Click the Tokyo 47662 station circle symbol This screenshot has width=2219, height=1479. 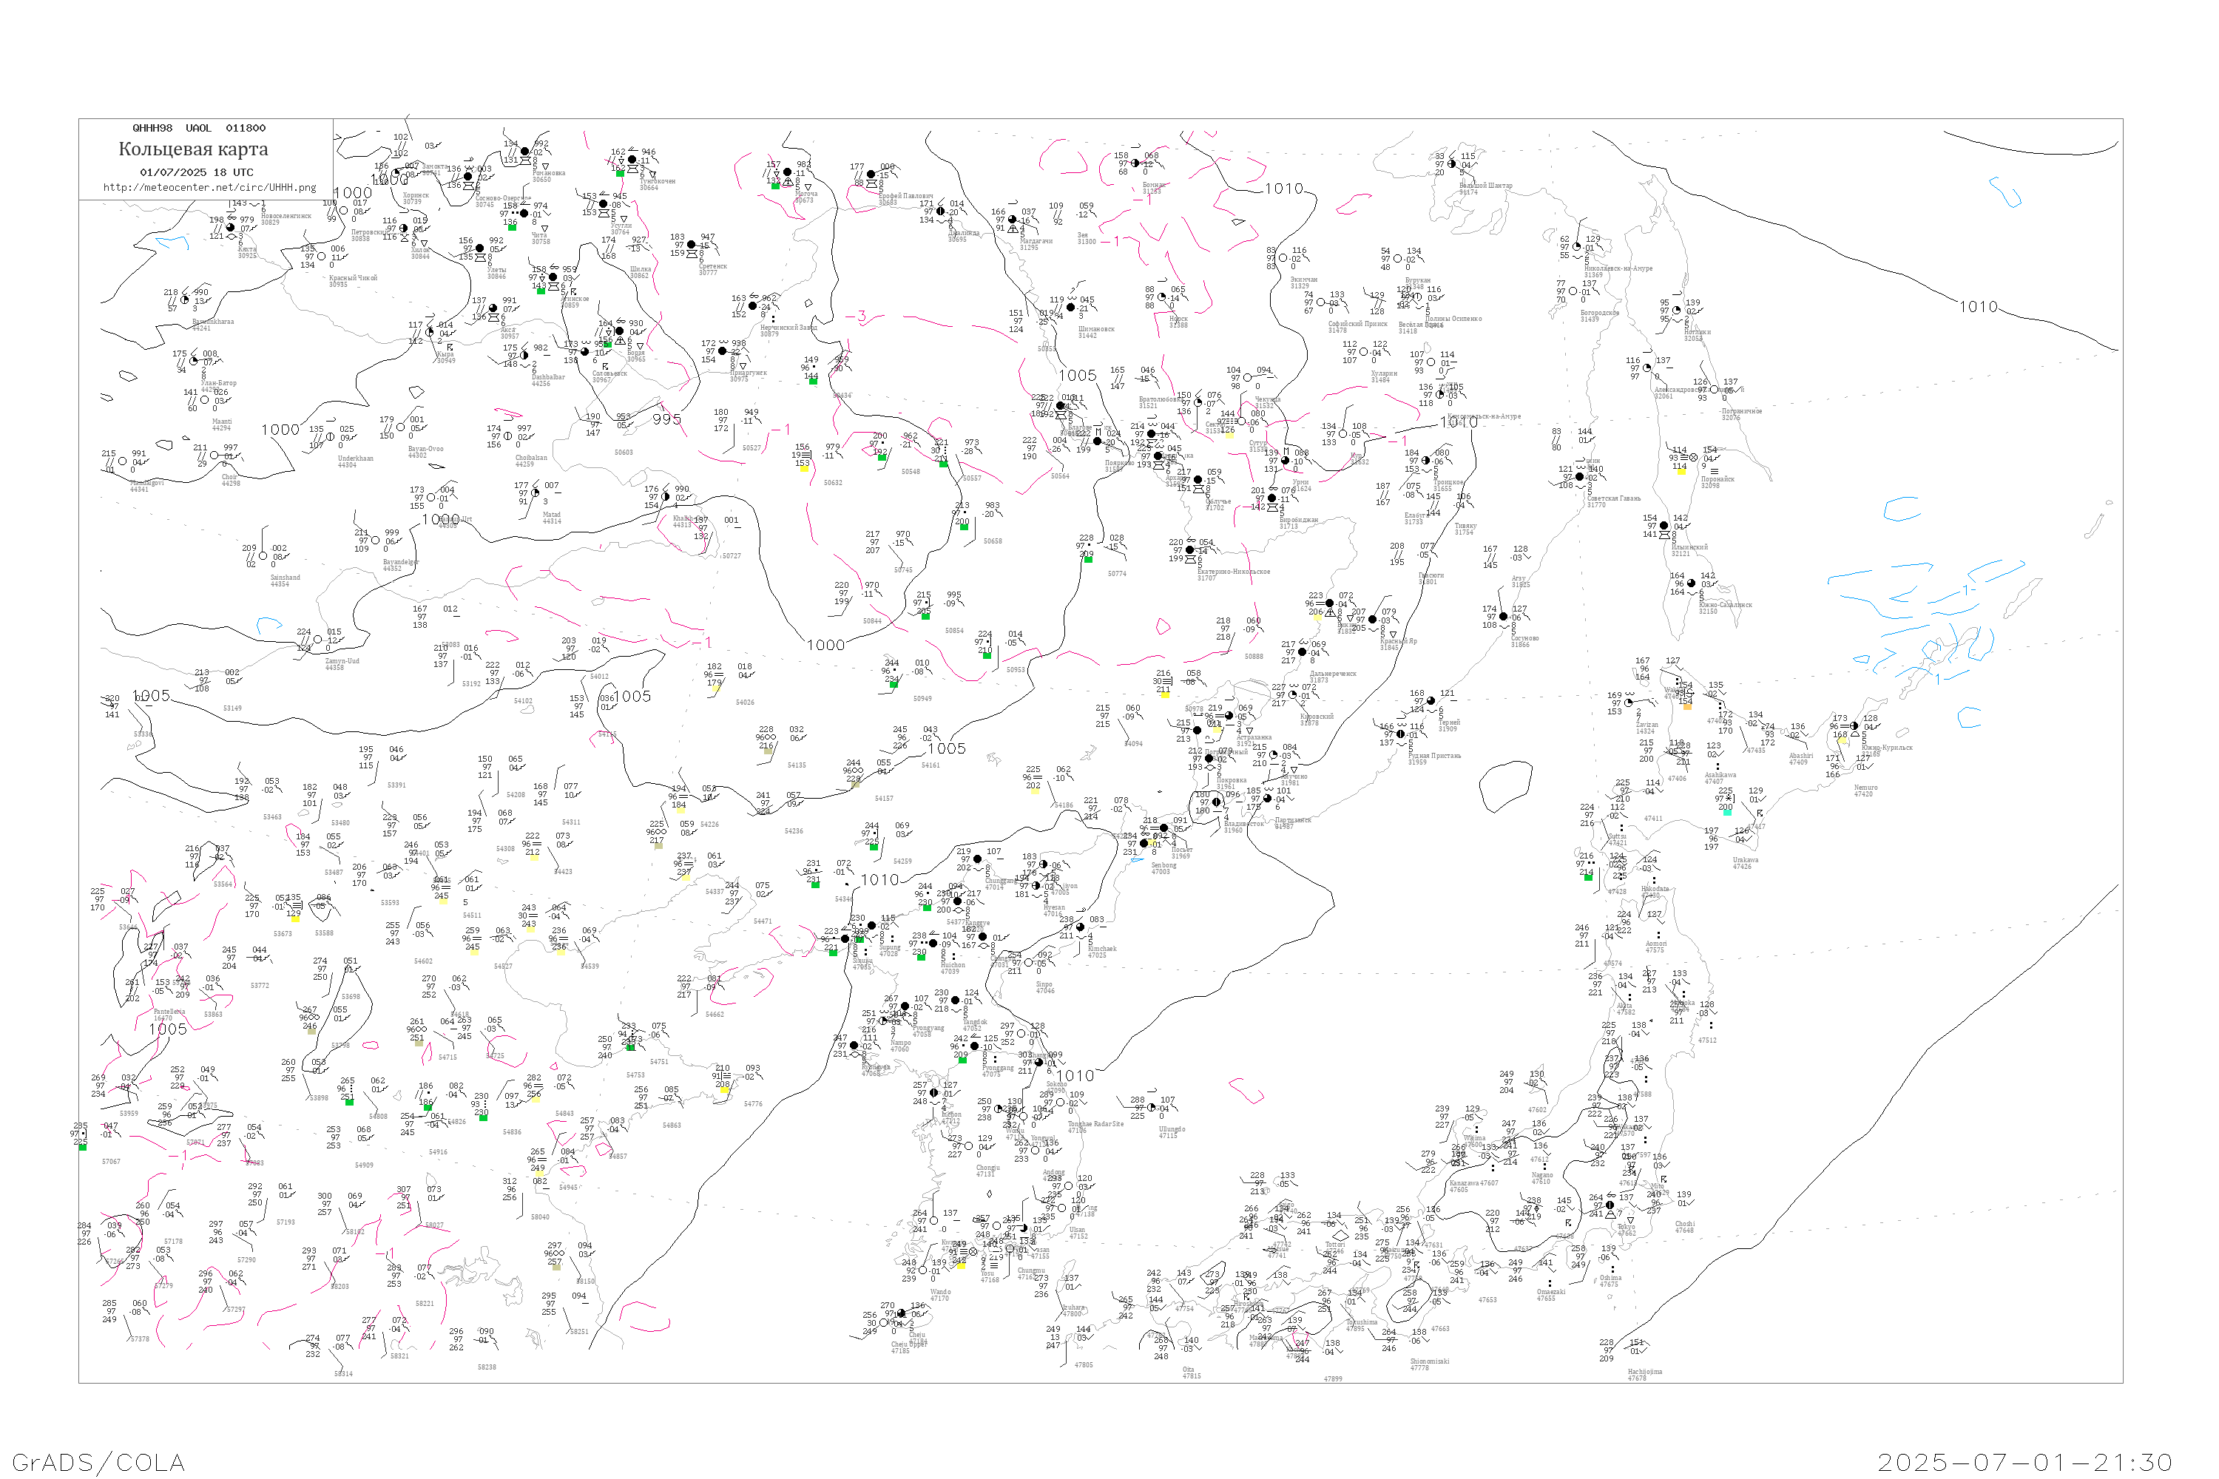tap(1610, 1205)
